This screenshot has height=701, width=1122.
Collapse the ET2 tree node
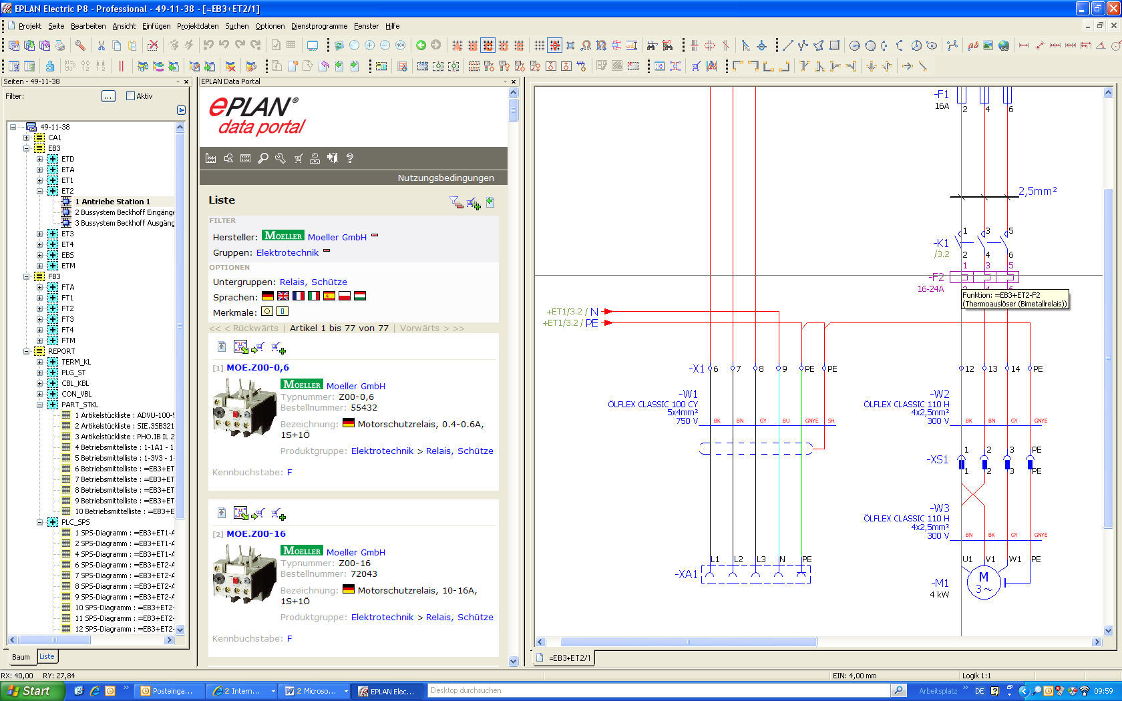(x=39, y=191)
